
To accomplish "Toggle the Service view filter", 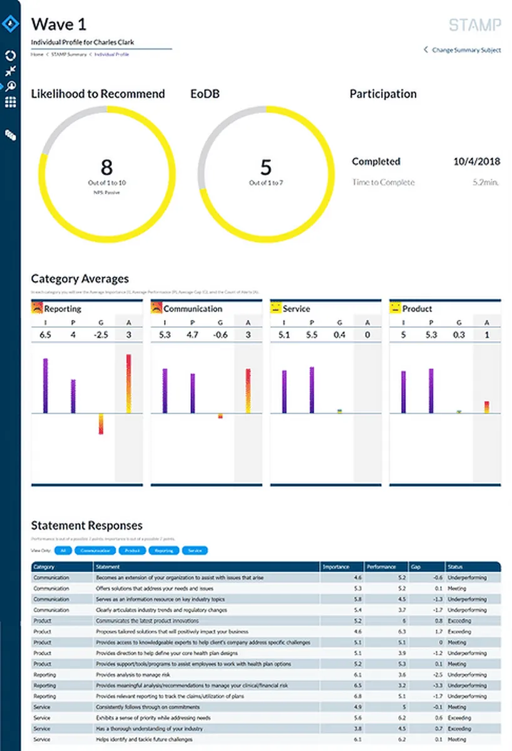I will (194, 551).
